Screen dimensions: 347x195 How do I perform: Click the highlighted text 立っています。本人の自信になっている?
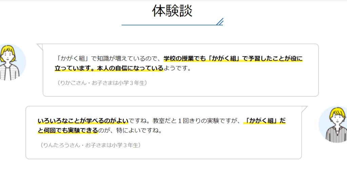click(109, 68)
